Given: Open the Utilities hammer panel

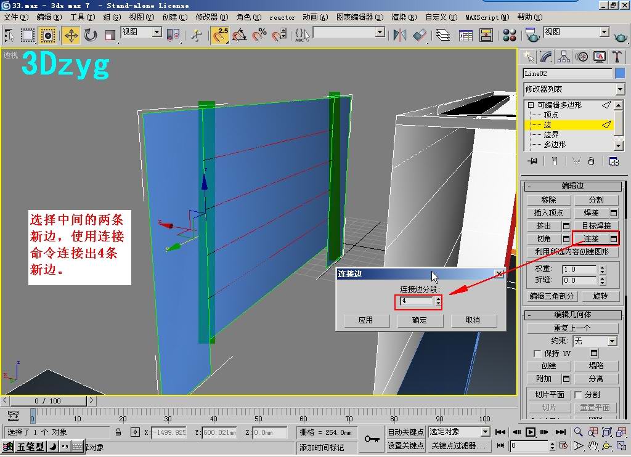Looking at the screenshot, I should point(617,57).
